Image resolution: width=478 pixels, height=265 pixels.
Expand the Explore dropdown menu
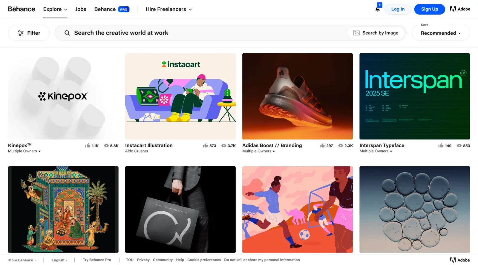point(55,9)
